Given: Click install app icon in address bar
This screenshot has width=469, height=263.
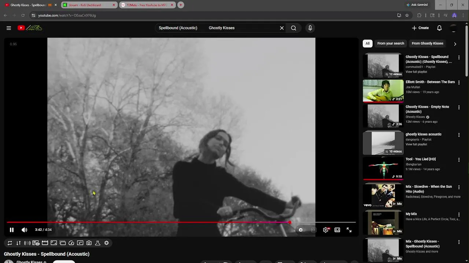Looking at the screenshot, I should tap(399, 15).
